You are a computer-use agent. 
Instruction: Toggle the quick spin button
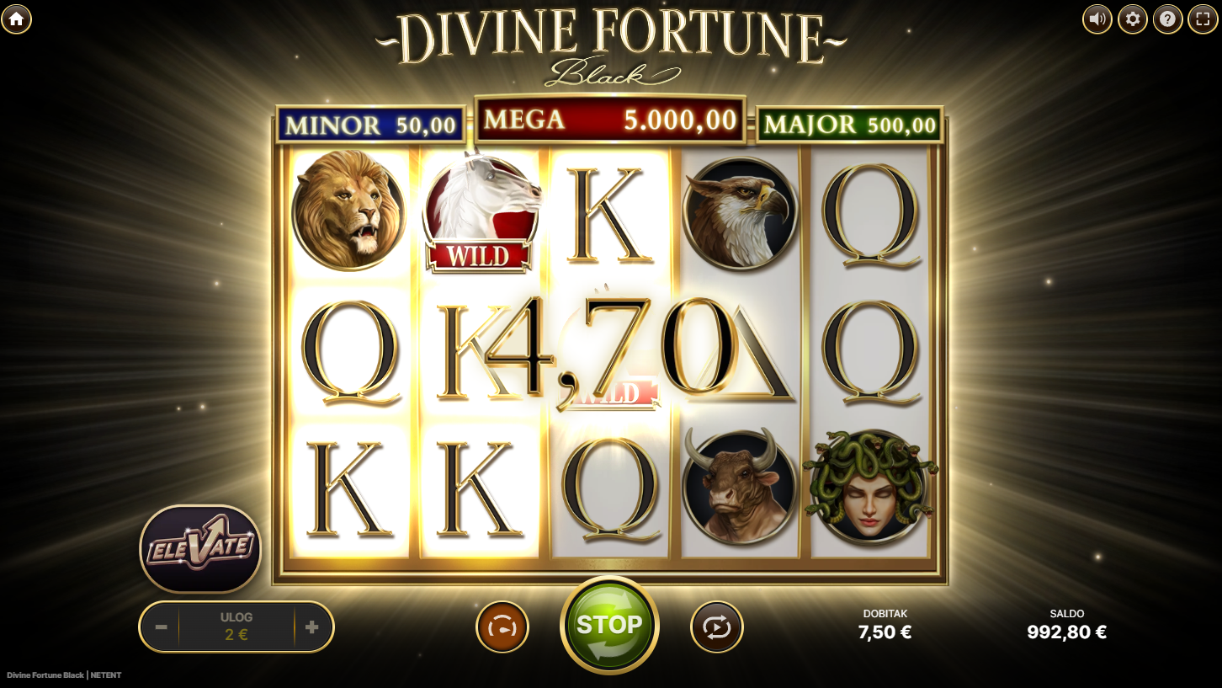pos(502,627)
